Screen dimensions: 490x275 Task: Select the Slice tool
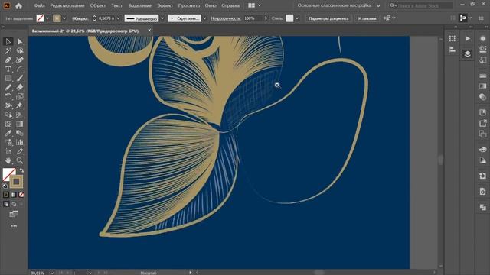click(20, 151)
